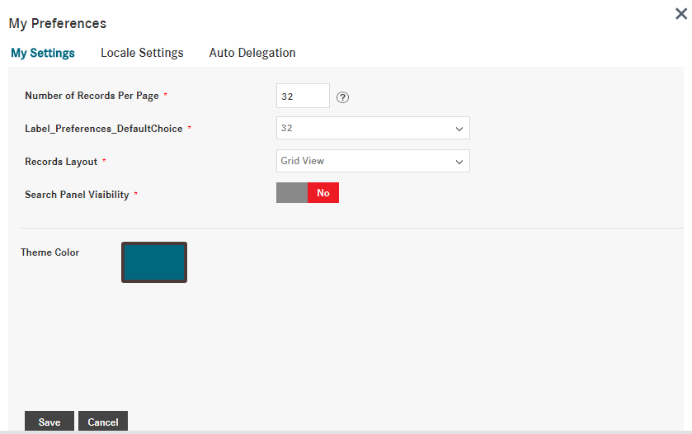Click the Number of Records Per Page label
The image size is (692, 434).
coord(92,96)
